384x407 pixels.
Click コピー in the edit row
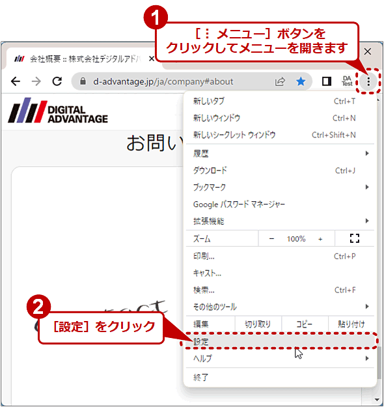click(305, 324)
